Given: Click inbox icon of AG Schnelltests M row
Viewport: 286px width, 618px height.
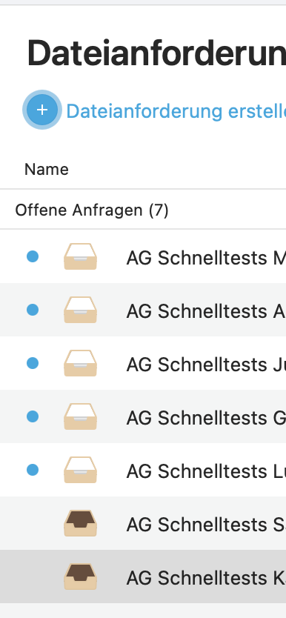Looking at the screenshot, I should click(80, 256).
